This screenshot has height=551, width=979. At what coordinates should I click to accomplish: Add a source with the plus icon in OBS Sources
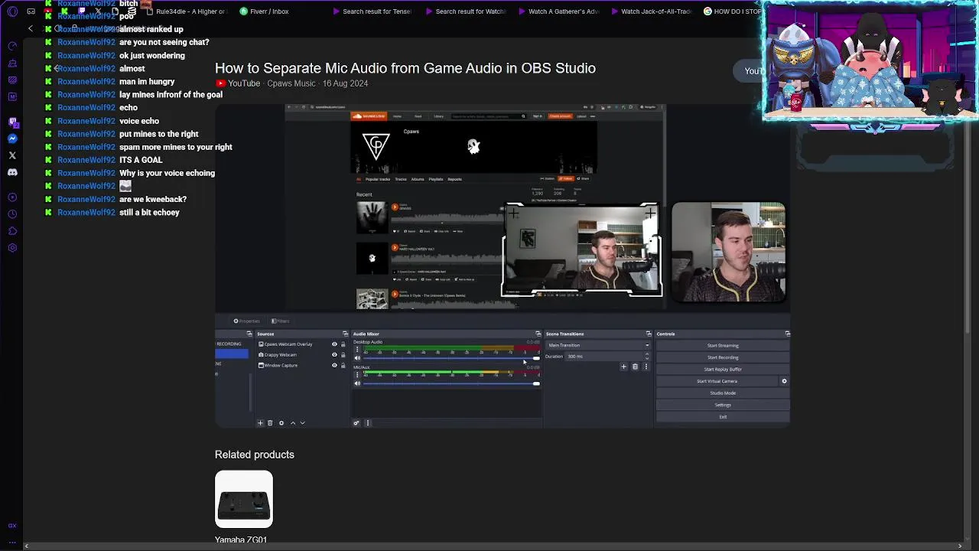click(x=260, y=423)
